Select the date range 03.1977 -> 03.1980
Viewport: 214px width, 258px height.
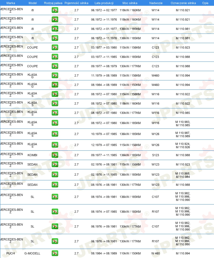point(104,47)
